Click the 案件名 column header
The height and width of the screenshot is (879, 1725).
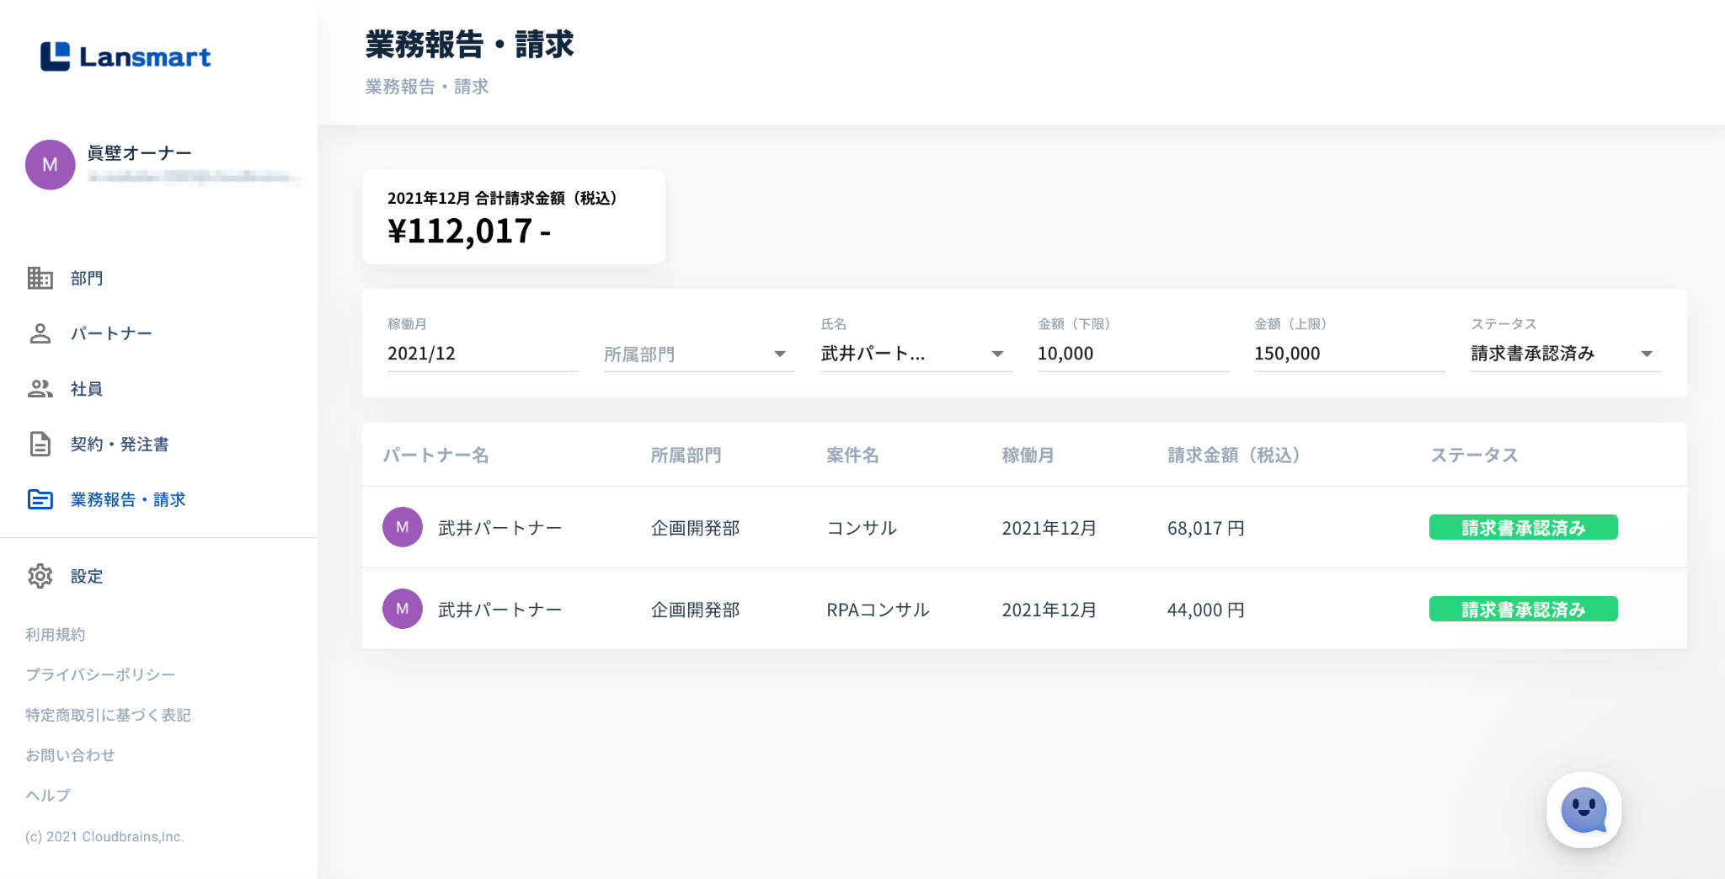852,455
